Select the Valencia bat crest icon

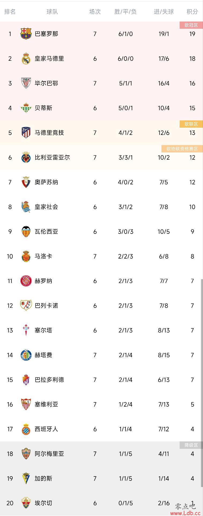pyautogui.click(x=26, y=232)
